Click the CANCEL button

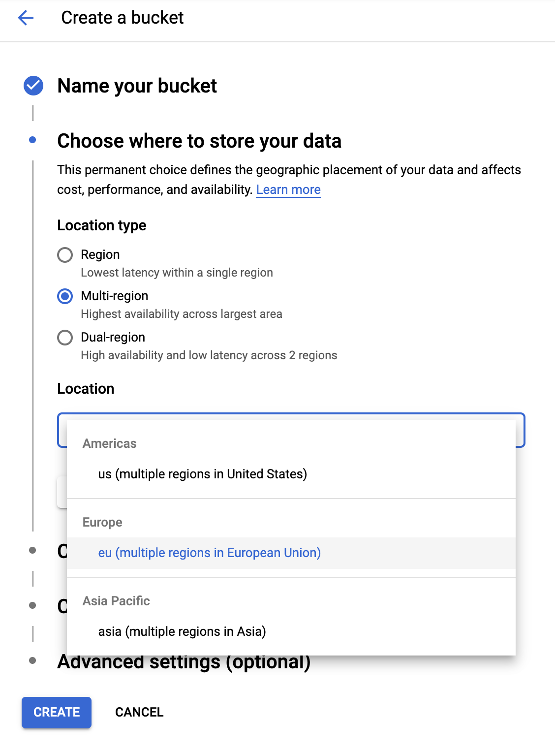click(139, 712)
